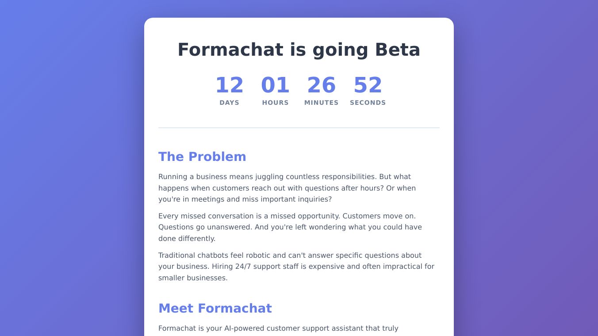The image size is (598, 336).
Task: Click the 'Meet Formachat' section heading
Action: 215,308
